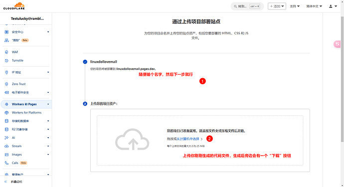Click the Turnstile sidebar icon
The height and width of the screenshot is (187, 344).
(6, 61)
